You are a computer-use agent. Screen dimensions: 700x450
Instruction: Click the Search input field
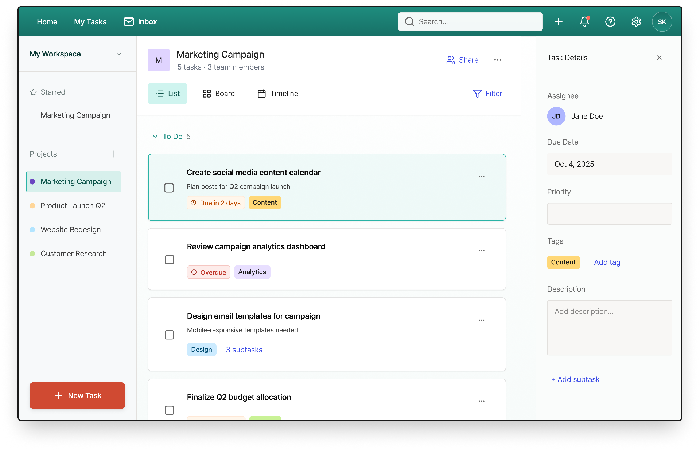point(470,22)
